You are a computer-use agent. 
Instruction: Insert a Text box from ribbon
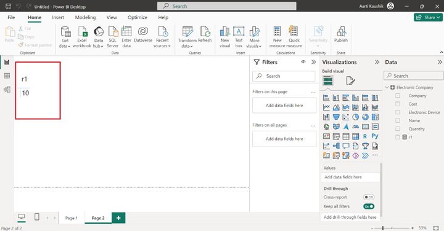point(239,37)
